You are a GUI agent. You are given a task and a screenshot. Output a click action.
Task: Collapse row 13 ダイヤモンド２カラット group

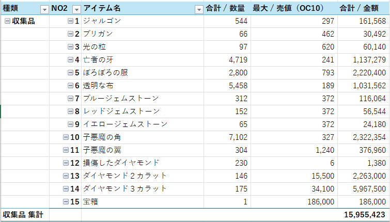point(66,176)
